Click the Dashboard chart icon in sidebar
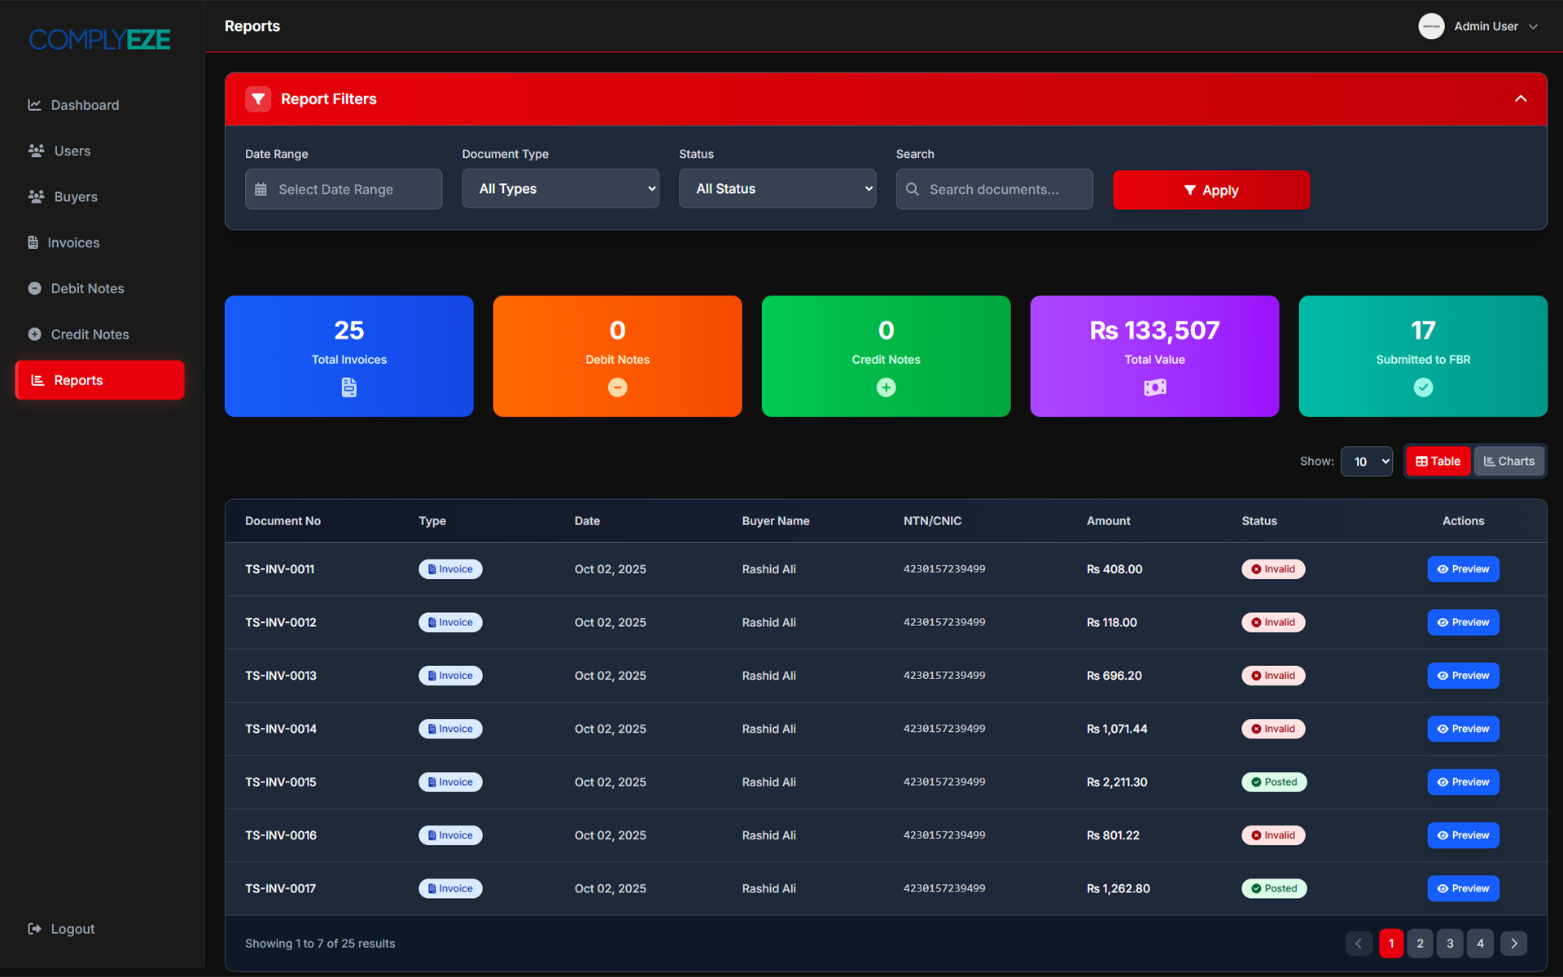Image resolution: width=1563 pixels, height=977 pixels. [34, 105]
